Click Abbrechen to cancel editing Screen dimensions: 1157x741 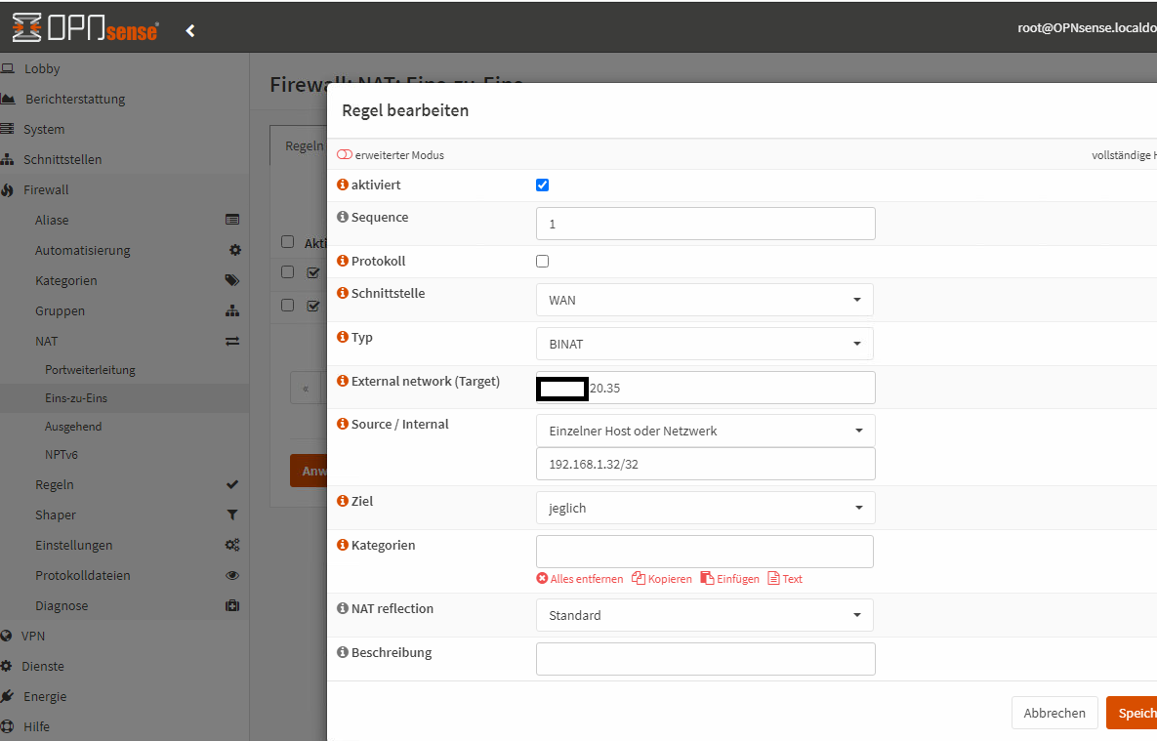tap(1054, 713)
